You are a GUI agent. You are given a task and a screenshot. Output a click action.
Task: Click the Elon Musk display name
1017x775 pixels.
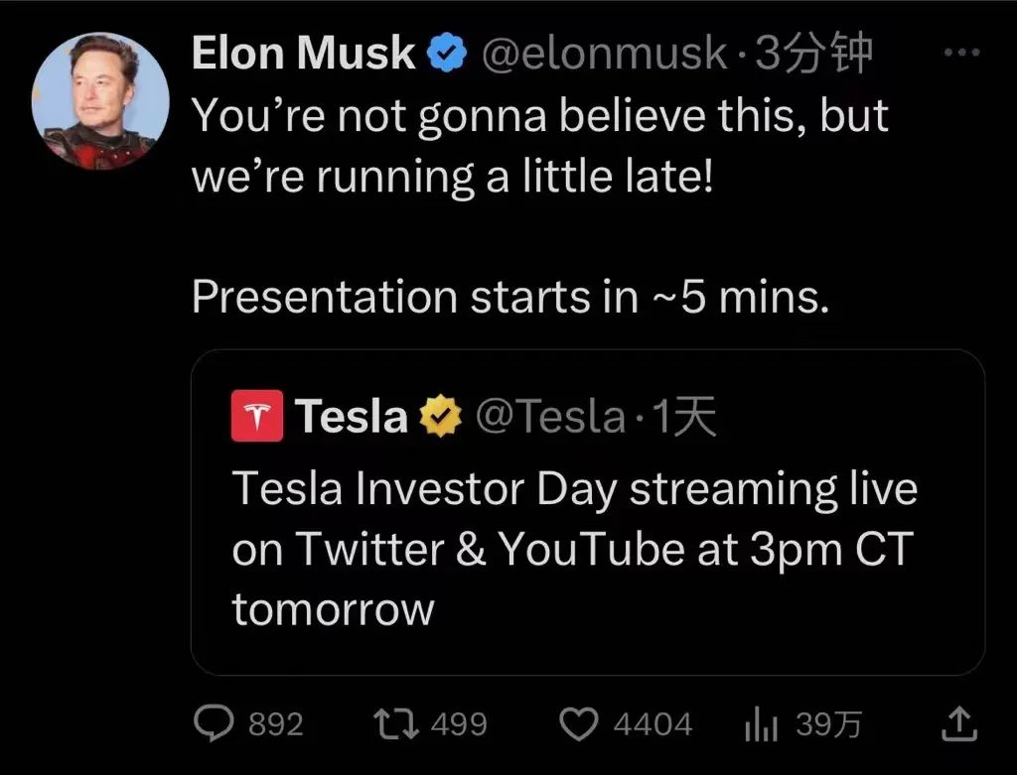[x=303, y=56]
